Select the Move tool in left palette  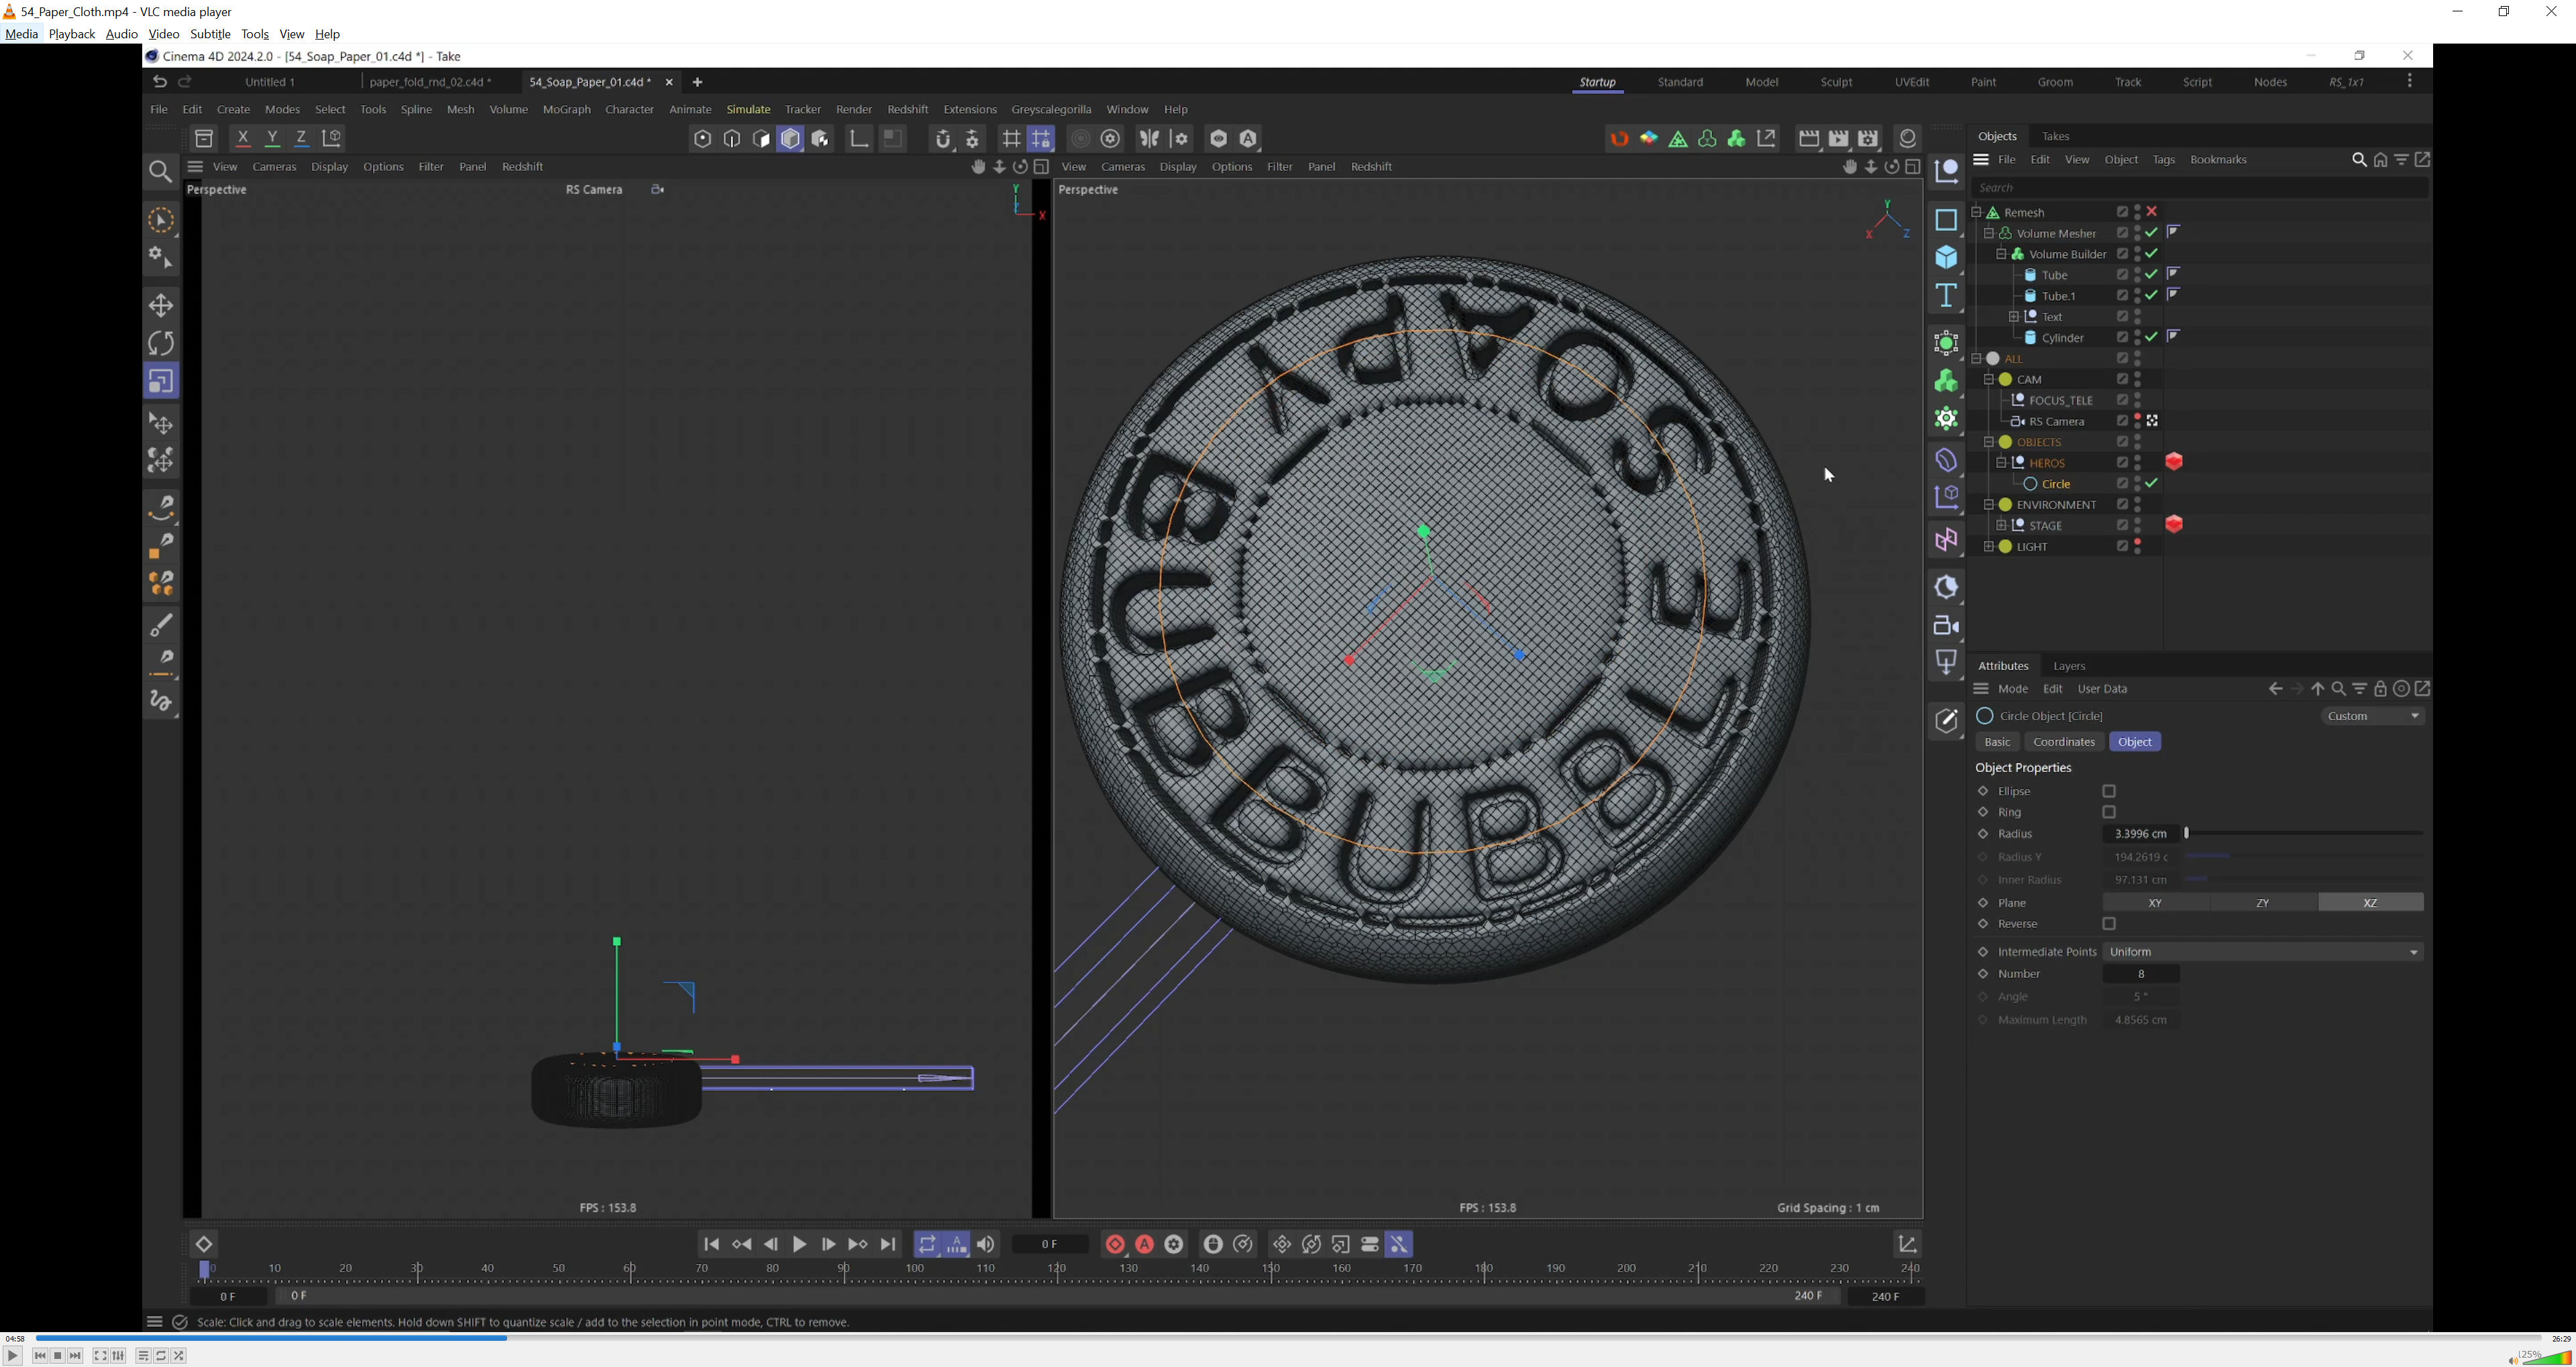point(161,305)
